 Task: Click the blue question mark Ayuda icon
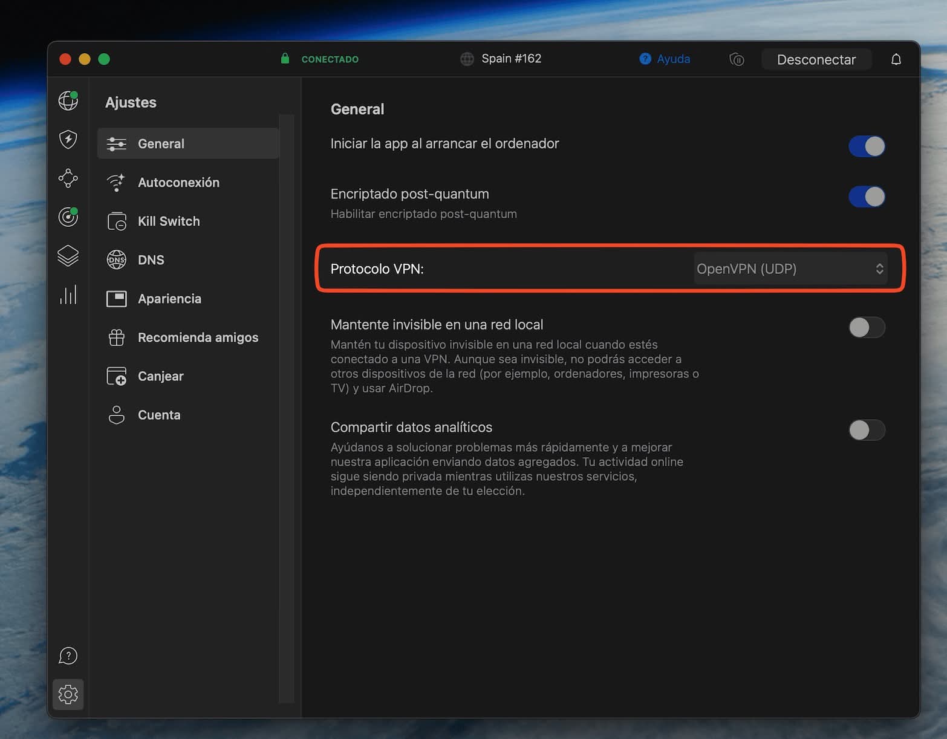pyautogui.click(x=645, y=59)
